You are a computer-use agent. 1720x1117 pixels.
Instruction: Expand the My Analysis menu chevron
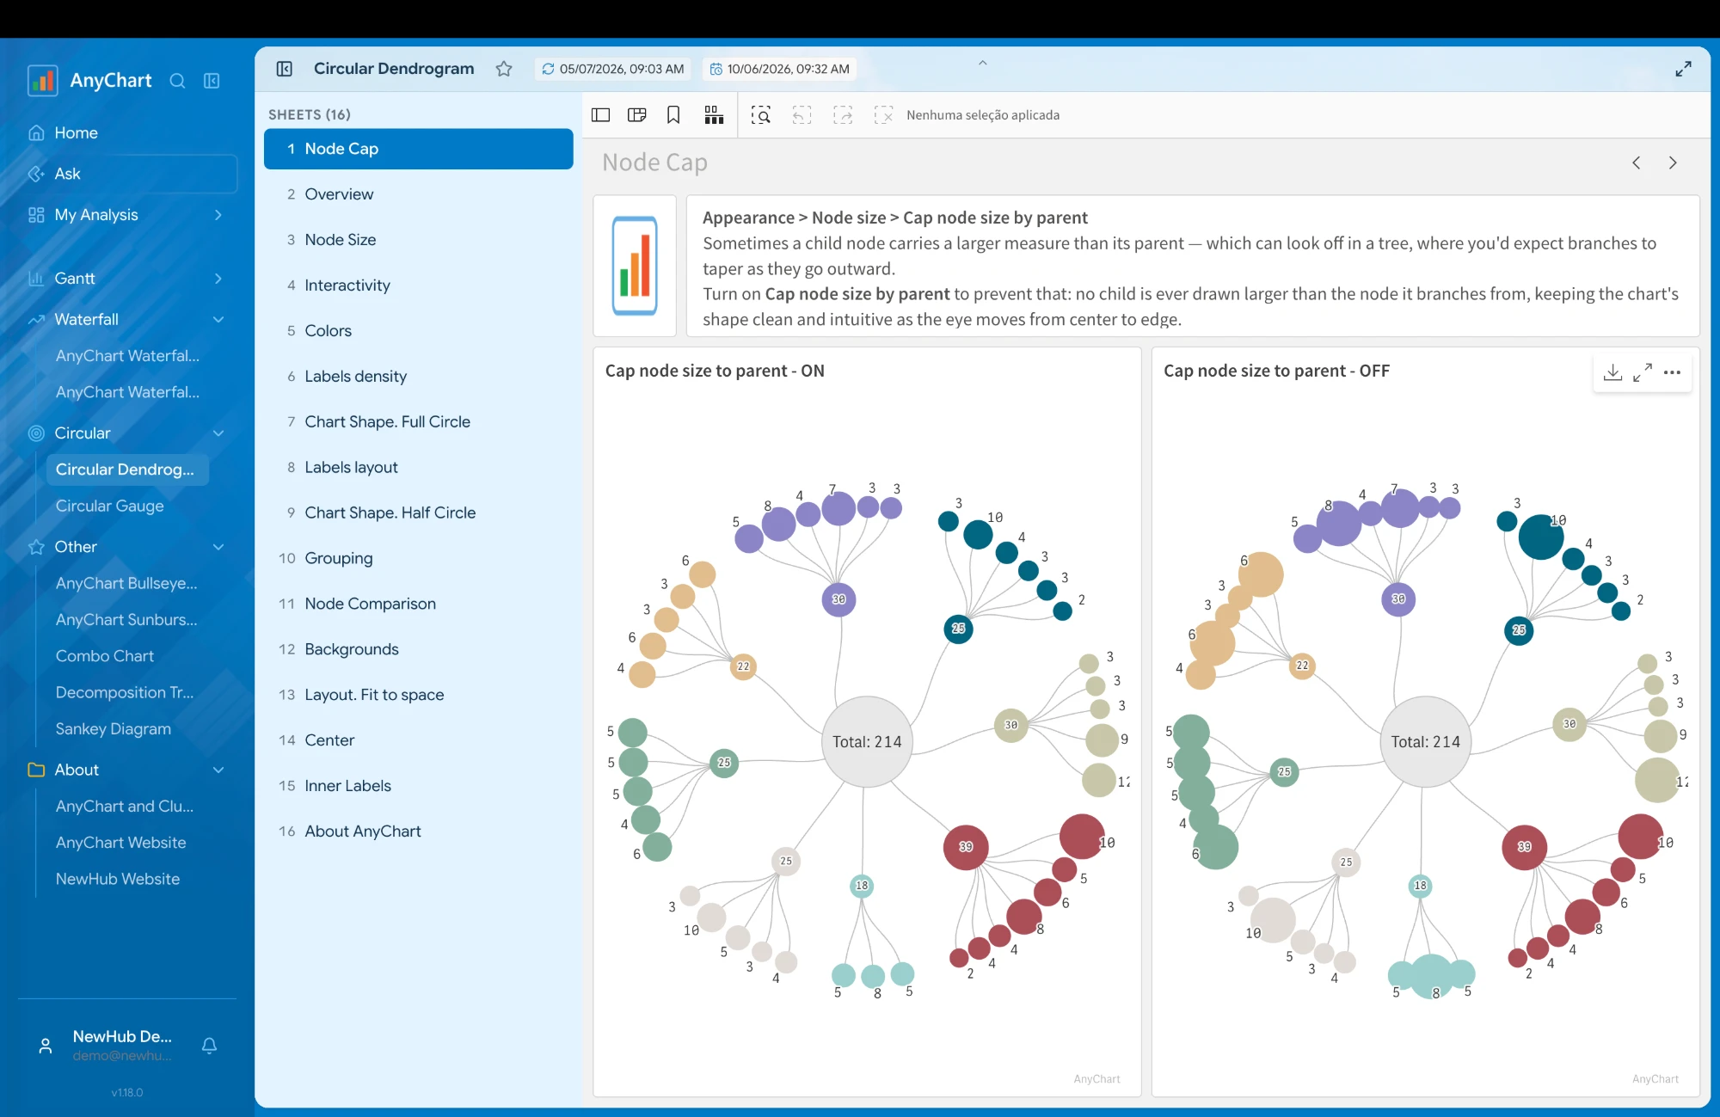click(218, 215)
